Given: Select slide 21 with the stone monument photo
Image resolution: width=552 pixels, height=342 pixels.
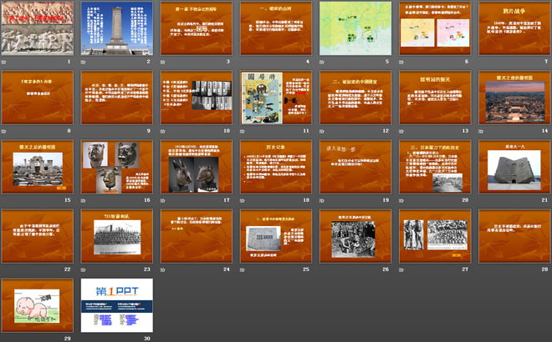Looking at the screenshot, I should (514, 167).
